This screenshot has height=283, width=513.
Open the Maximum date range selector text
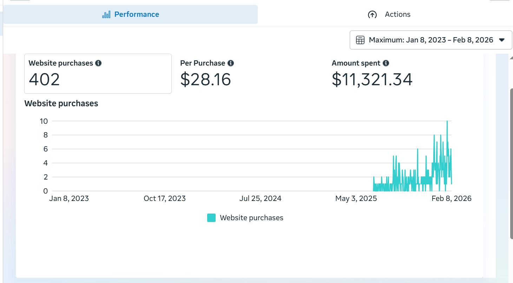click(x=431, y=40)
